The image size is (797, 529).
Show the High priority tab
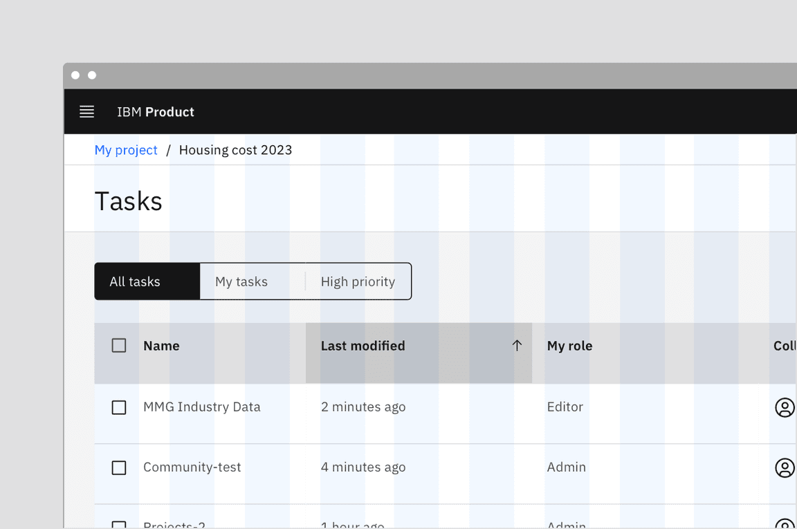[x=358, y=281]
